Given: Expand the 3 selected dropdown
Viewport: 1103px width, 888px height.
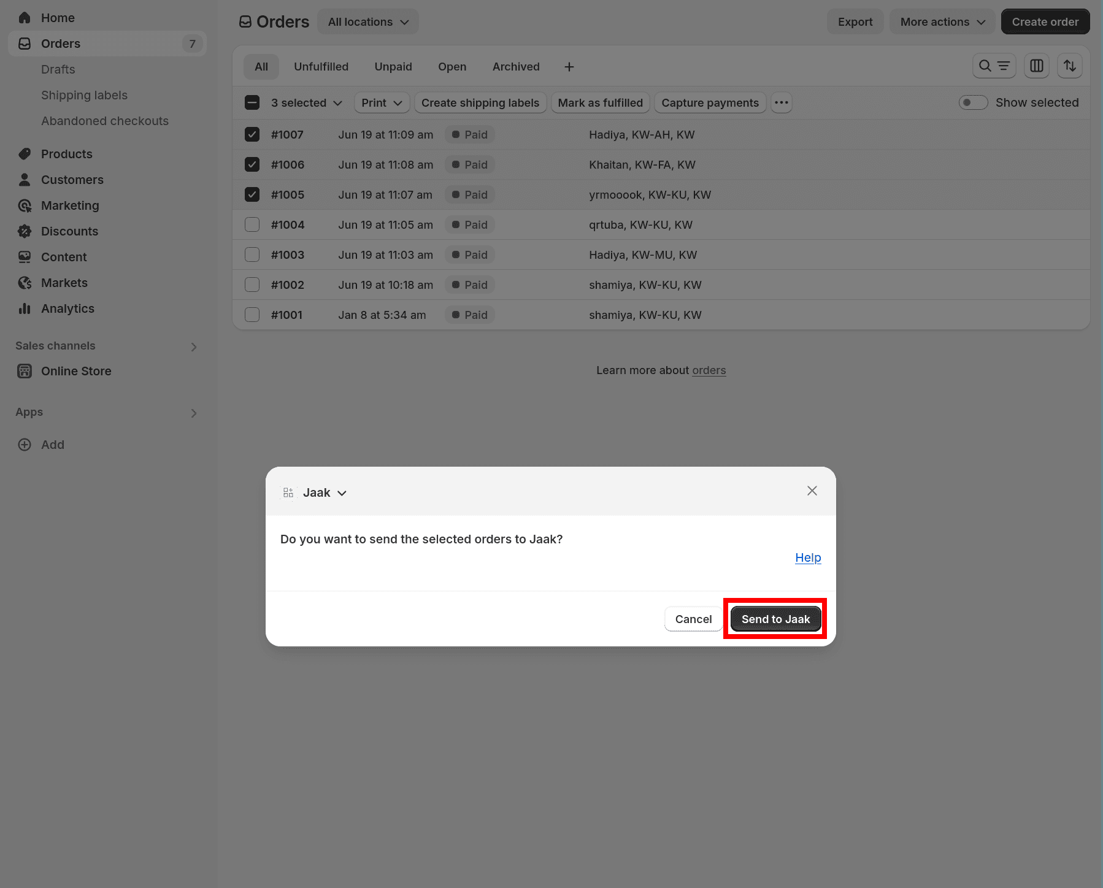Looking at the screenshot, I should click(307, 103).
